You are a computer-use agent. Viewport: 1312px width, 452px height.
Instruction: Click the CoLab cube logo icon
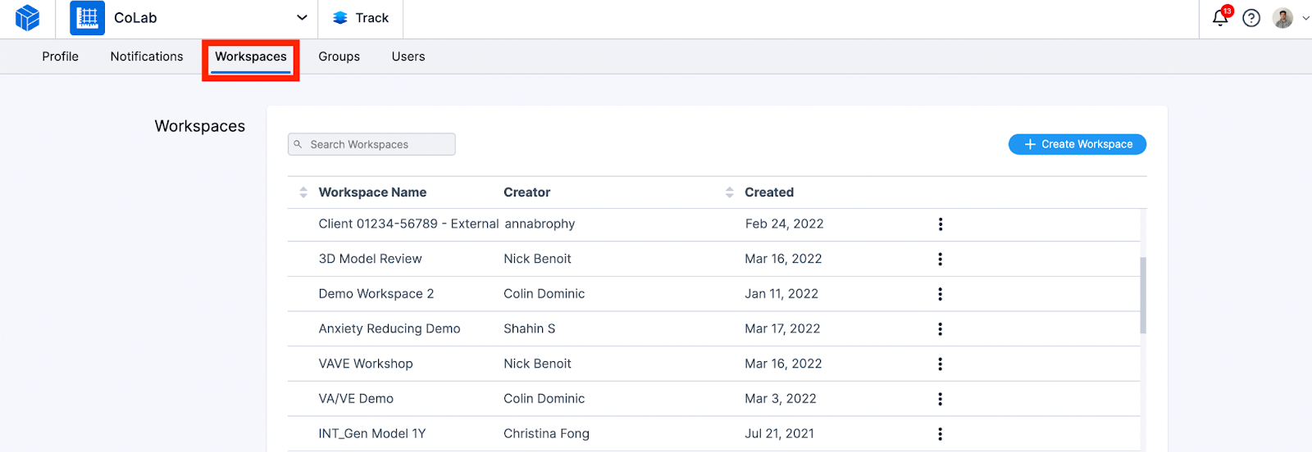[x=27, y=18]
